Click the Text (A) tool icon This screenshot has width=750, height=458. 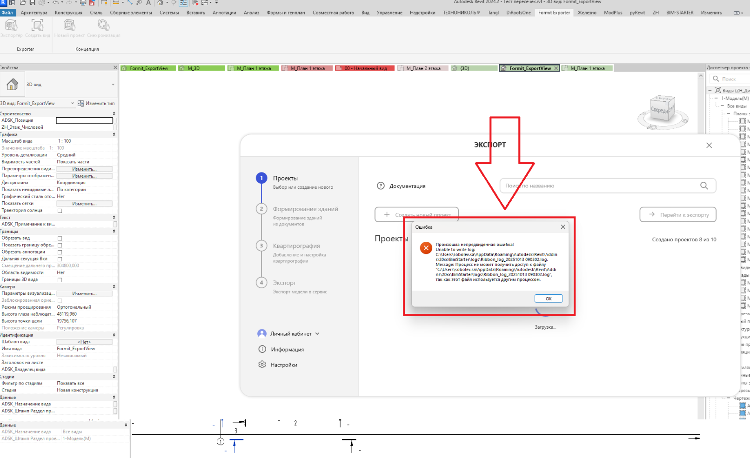coord(148,2)
